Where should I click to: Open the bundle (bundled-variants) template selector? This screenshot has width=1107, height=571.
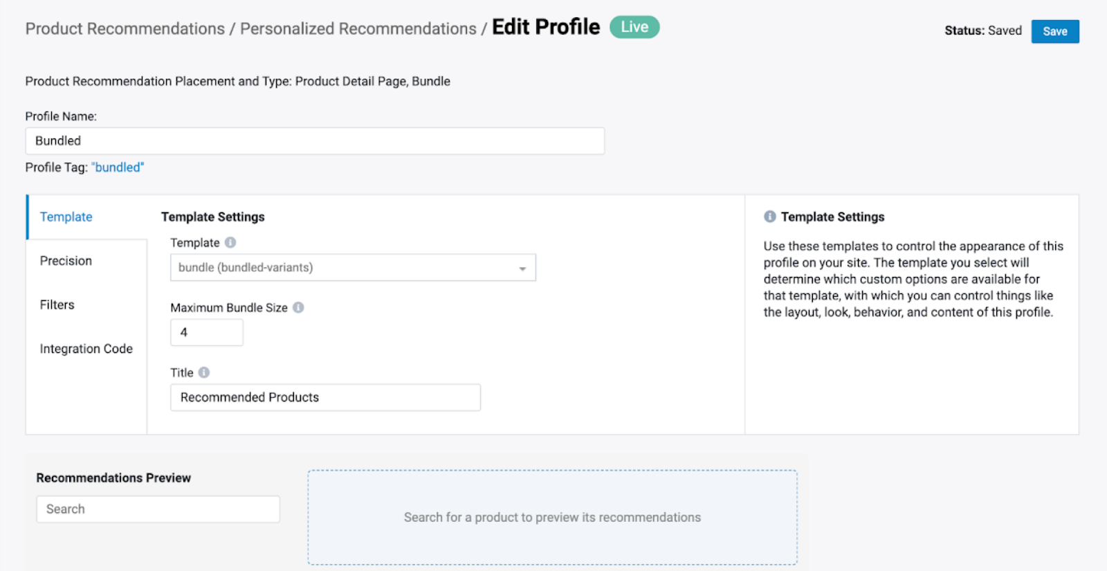coord(353,268)
